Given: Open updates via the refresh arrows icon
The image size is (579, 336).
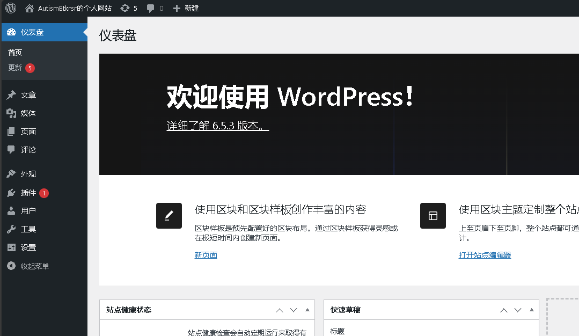Looking at the screenshot, I should [x=125, y=8].
